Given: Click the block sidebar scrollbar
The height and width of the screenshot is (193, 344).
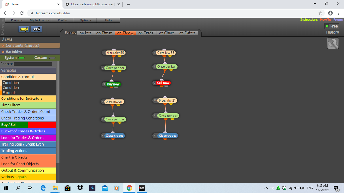Looking at the screenshot, I should (x=58, y=113).
